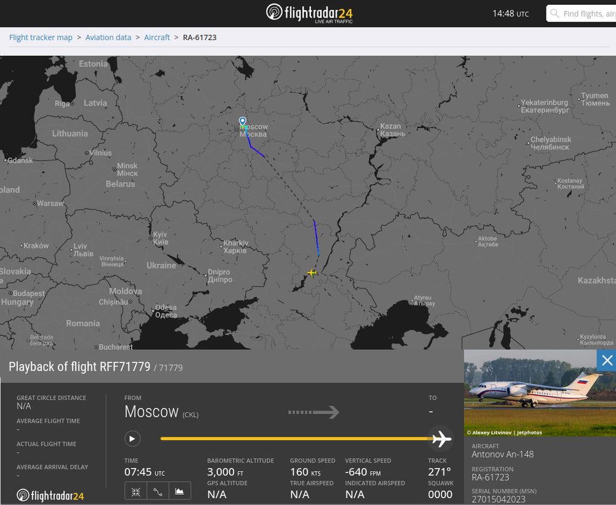The height and width of the screenshot is (505, 616).
Task: Start flight playback with the play button
Action: point(132,439)
